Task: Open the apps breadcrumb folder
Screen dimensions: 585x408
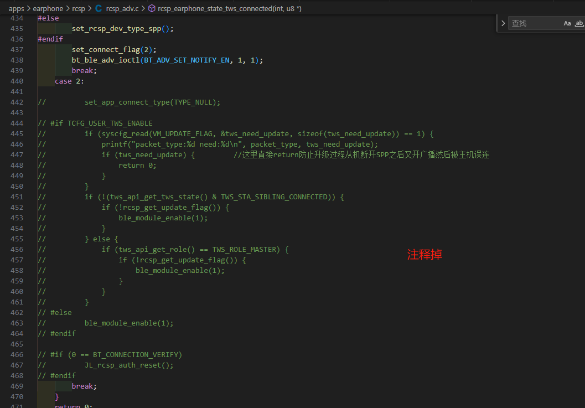Action: pyautogui.click(x=17, y=8)
